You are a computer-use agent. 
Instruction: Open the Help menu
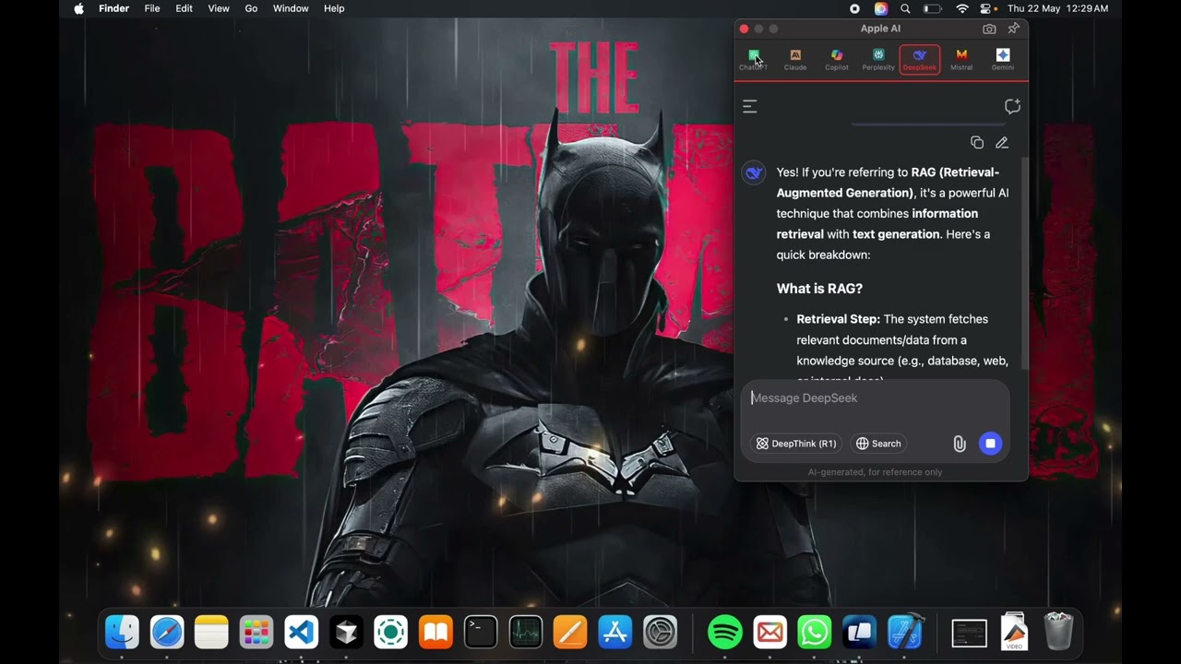pyautogui.click(x=334, y=8)
